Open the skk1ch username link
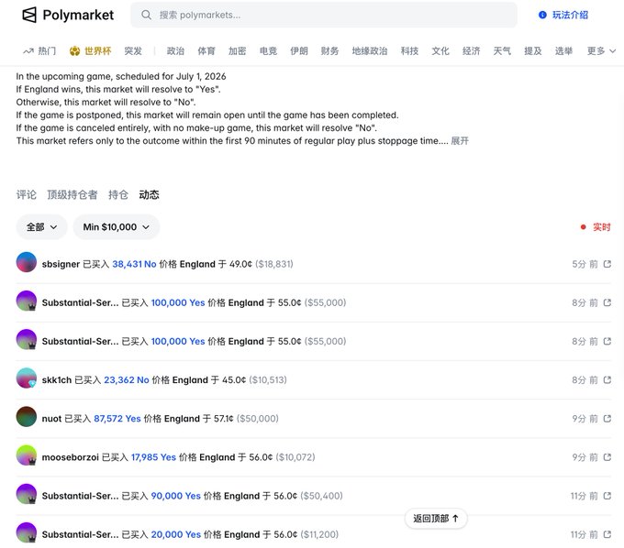This screenshot has height=548, width=624. tap(57, 380)
